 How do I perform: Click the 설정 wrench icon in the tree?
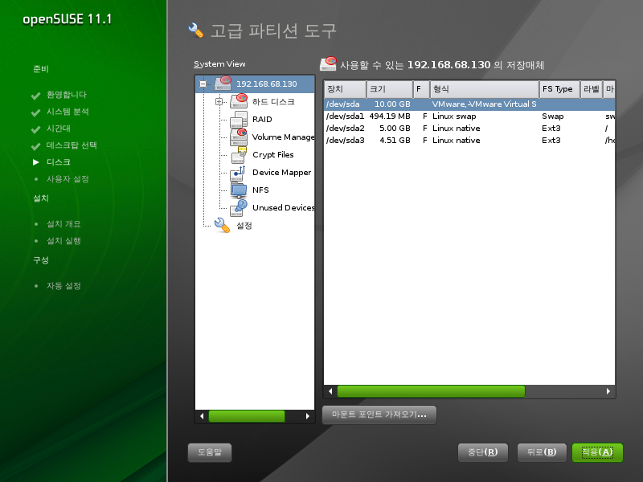coord(223,225)
